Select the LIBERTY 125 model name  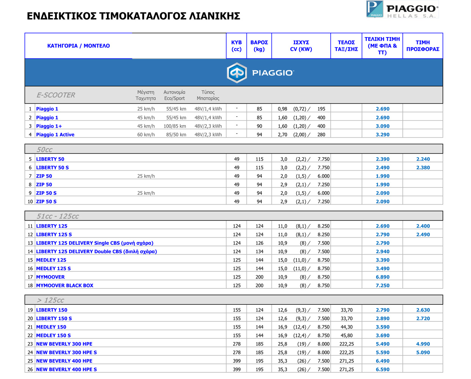pyautogui.click(x=52, y=226)
